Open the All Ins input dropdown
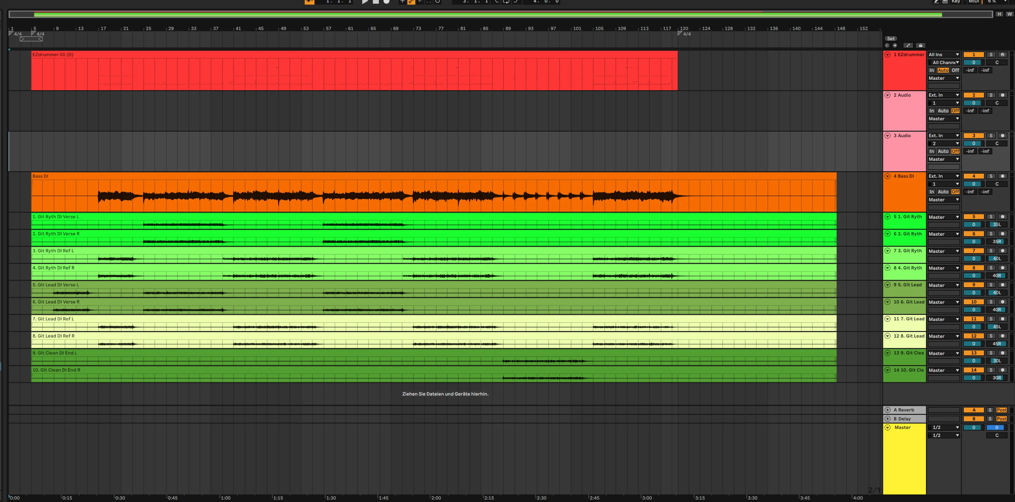This screenshot has height=502, width=1015. (944, 54)
